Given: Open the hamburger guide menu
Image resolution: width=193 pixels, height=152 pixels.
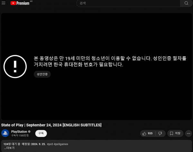Looking at the screenshot, I should [x=3, y=3].
